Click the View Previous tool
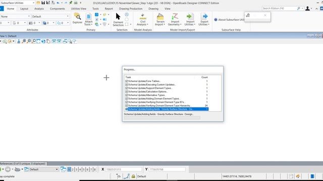323x181 pixels. tap(54, 41)
